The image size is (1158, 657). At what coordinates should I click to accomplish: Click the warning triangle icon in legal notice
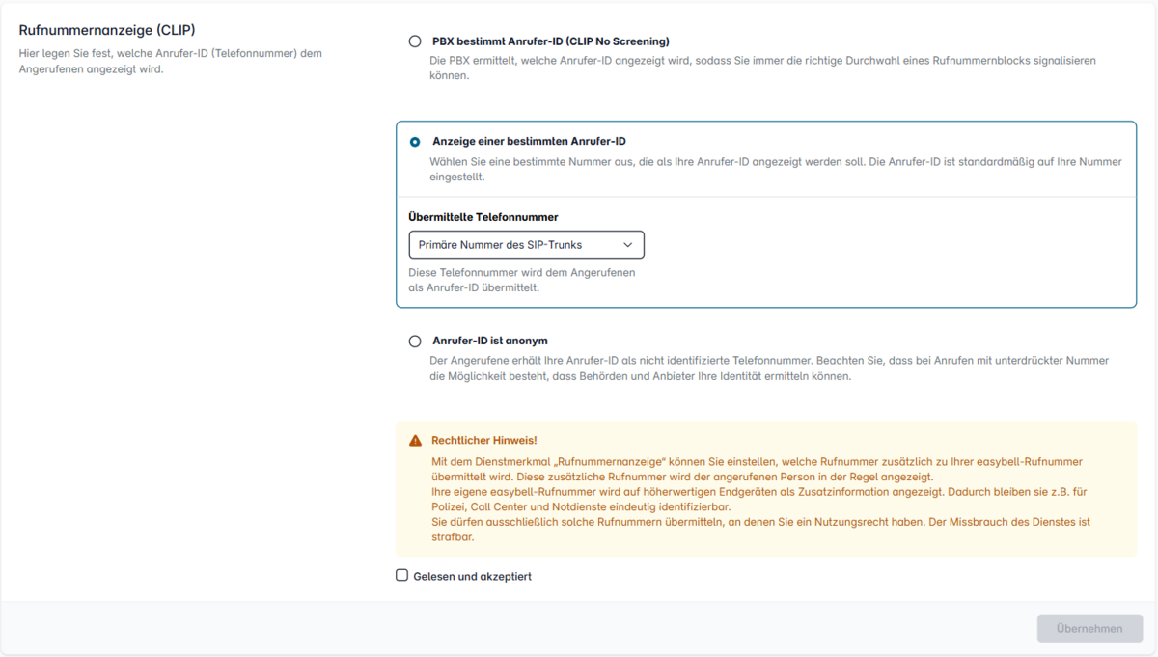point(415,441)
